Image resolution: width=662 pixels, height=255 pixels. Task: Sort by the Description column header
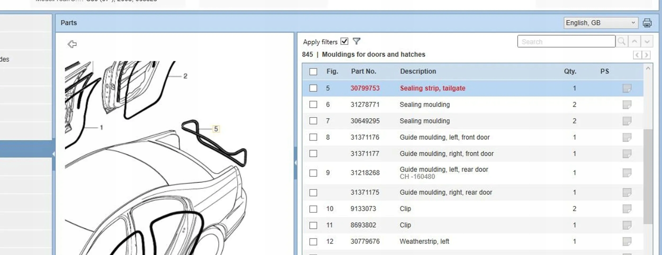coord(418,71)
